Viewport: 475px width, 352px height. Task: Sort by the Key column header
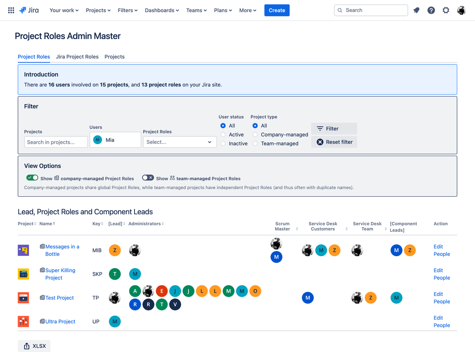(98, 224)
